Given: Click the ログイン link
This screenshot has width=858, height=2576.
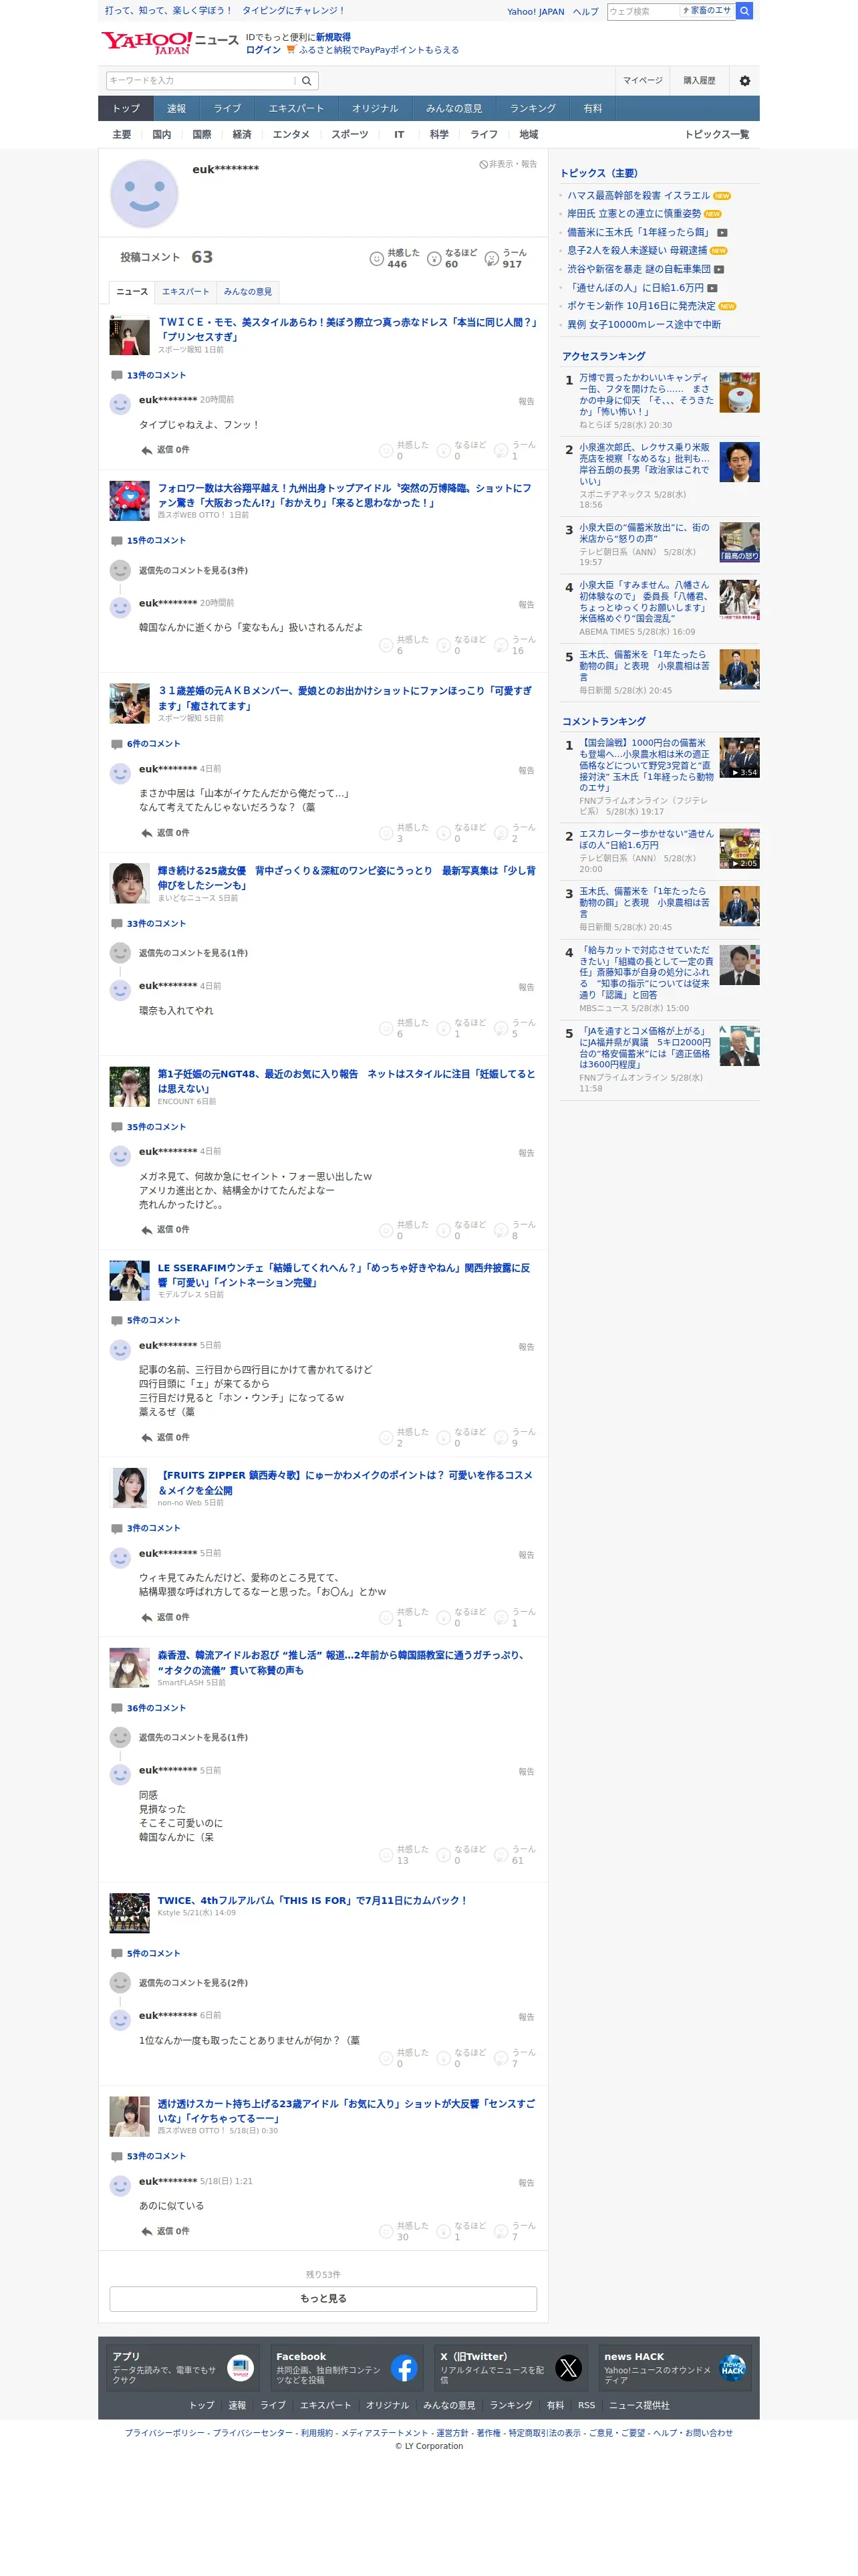Looking at the screenshot, I should tap(263, 50).
